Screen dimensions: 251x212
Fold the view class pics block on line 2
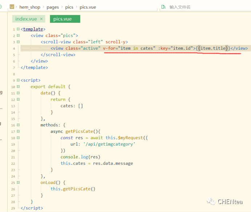pyautogui.click(x=18, y=36)
